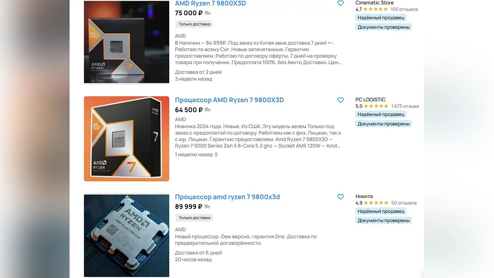494x278 pixels.
Task: View the boxed Ryzen photo on orange background
Action: click(x=126, y=139)
